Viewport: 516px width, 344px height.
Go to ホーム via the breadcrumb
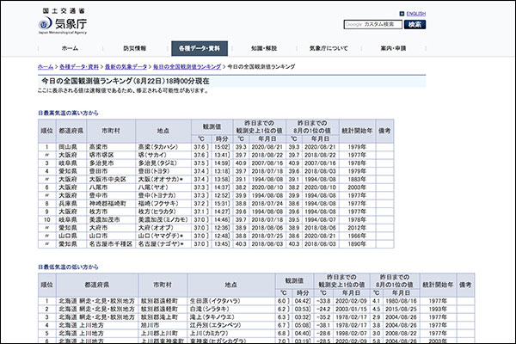[46, 66]
